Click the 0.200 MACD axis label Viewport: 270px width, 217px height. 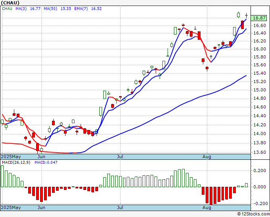coord(260,170)
